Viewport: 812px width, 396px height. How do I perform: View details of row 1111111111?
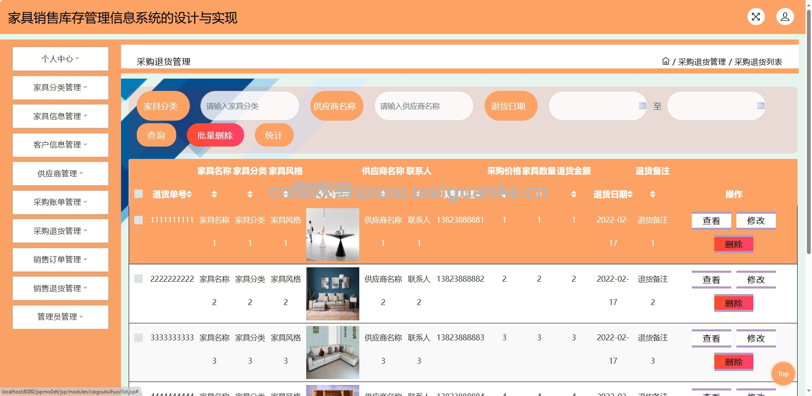point(711,221)
